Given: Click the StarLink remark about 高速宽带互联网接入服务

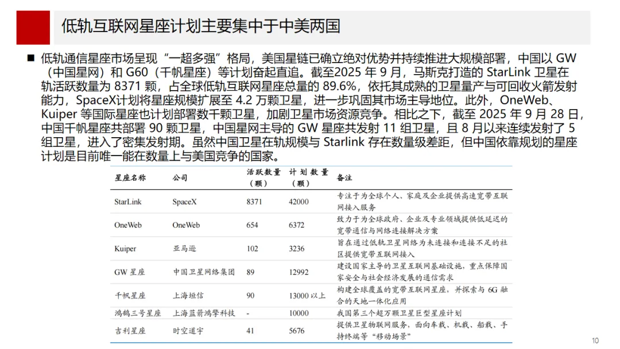Looking at the screenshot, I should pos(423,201).
